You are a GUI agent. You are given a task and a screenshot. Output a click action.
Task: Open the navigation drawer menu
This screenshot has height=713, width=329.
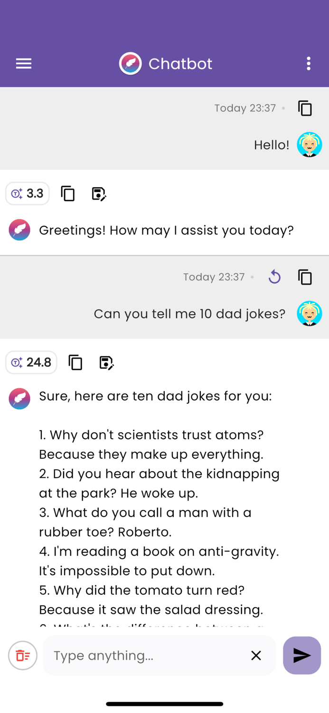pos(23,63)
